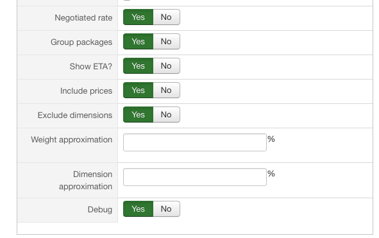Choose No for Exclude dimensions
The image size is (379, 238).
[x=166, y=115]
